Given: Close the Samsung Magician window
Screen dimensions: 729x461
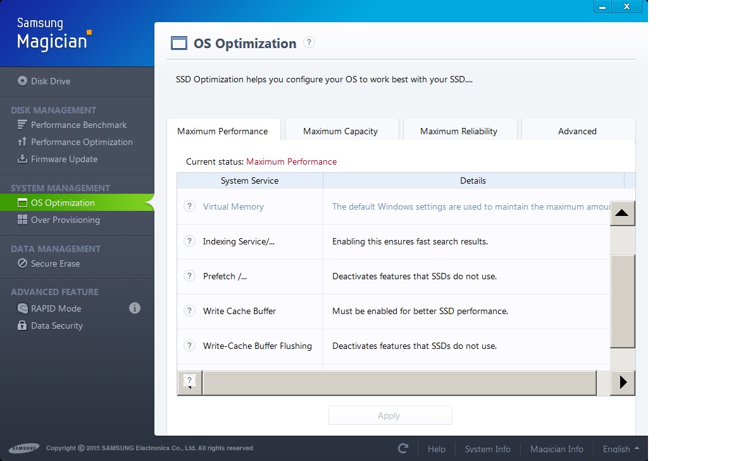Looking at the screenshot, I should click(626, 6).
